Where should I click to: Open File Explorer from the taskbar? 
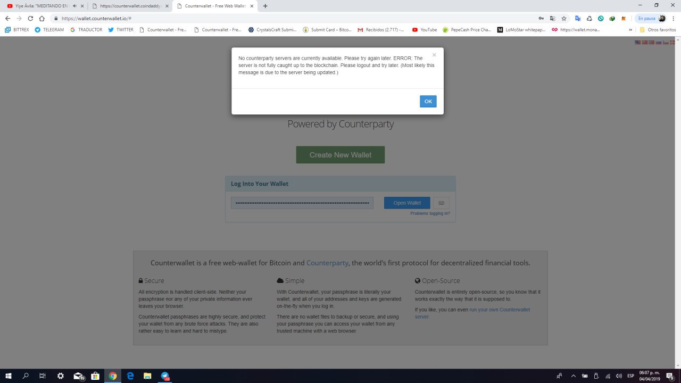[147, 376]
